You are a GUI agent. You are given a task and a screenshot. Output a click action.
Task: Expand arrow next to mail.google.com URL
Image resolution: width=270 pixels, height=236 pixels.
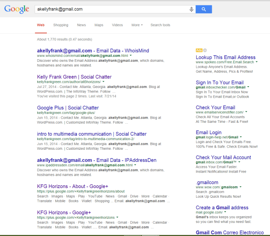(225, 212)
